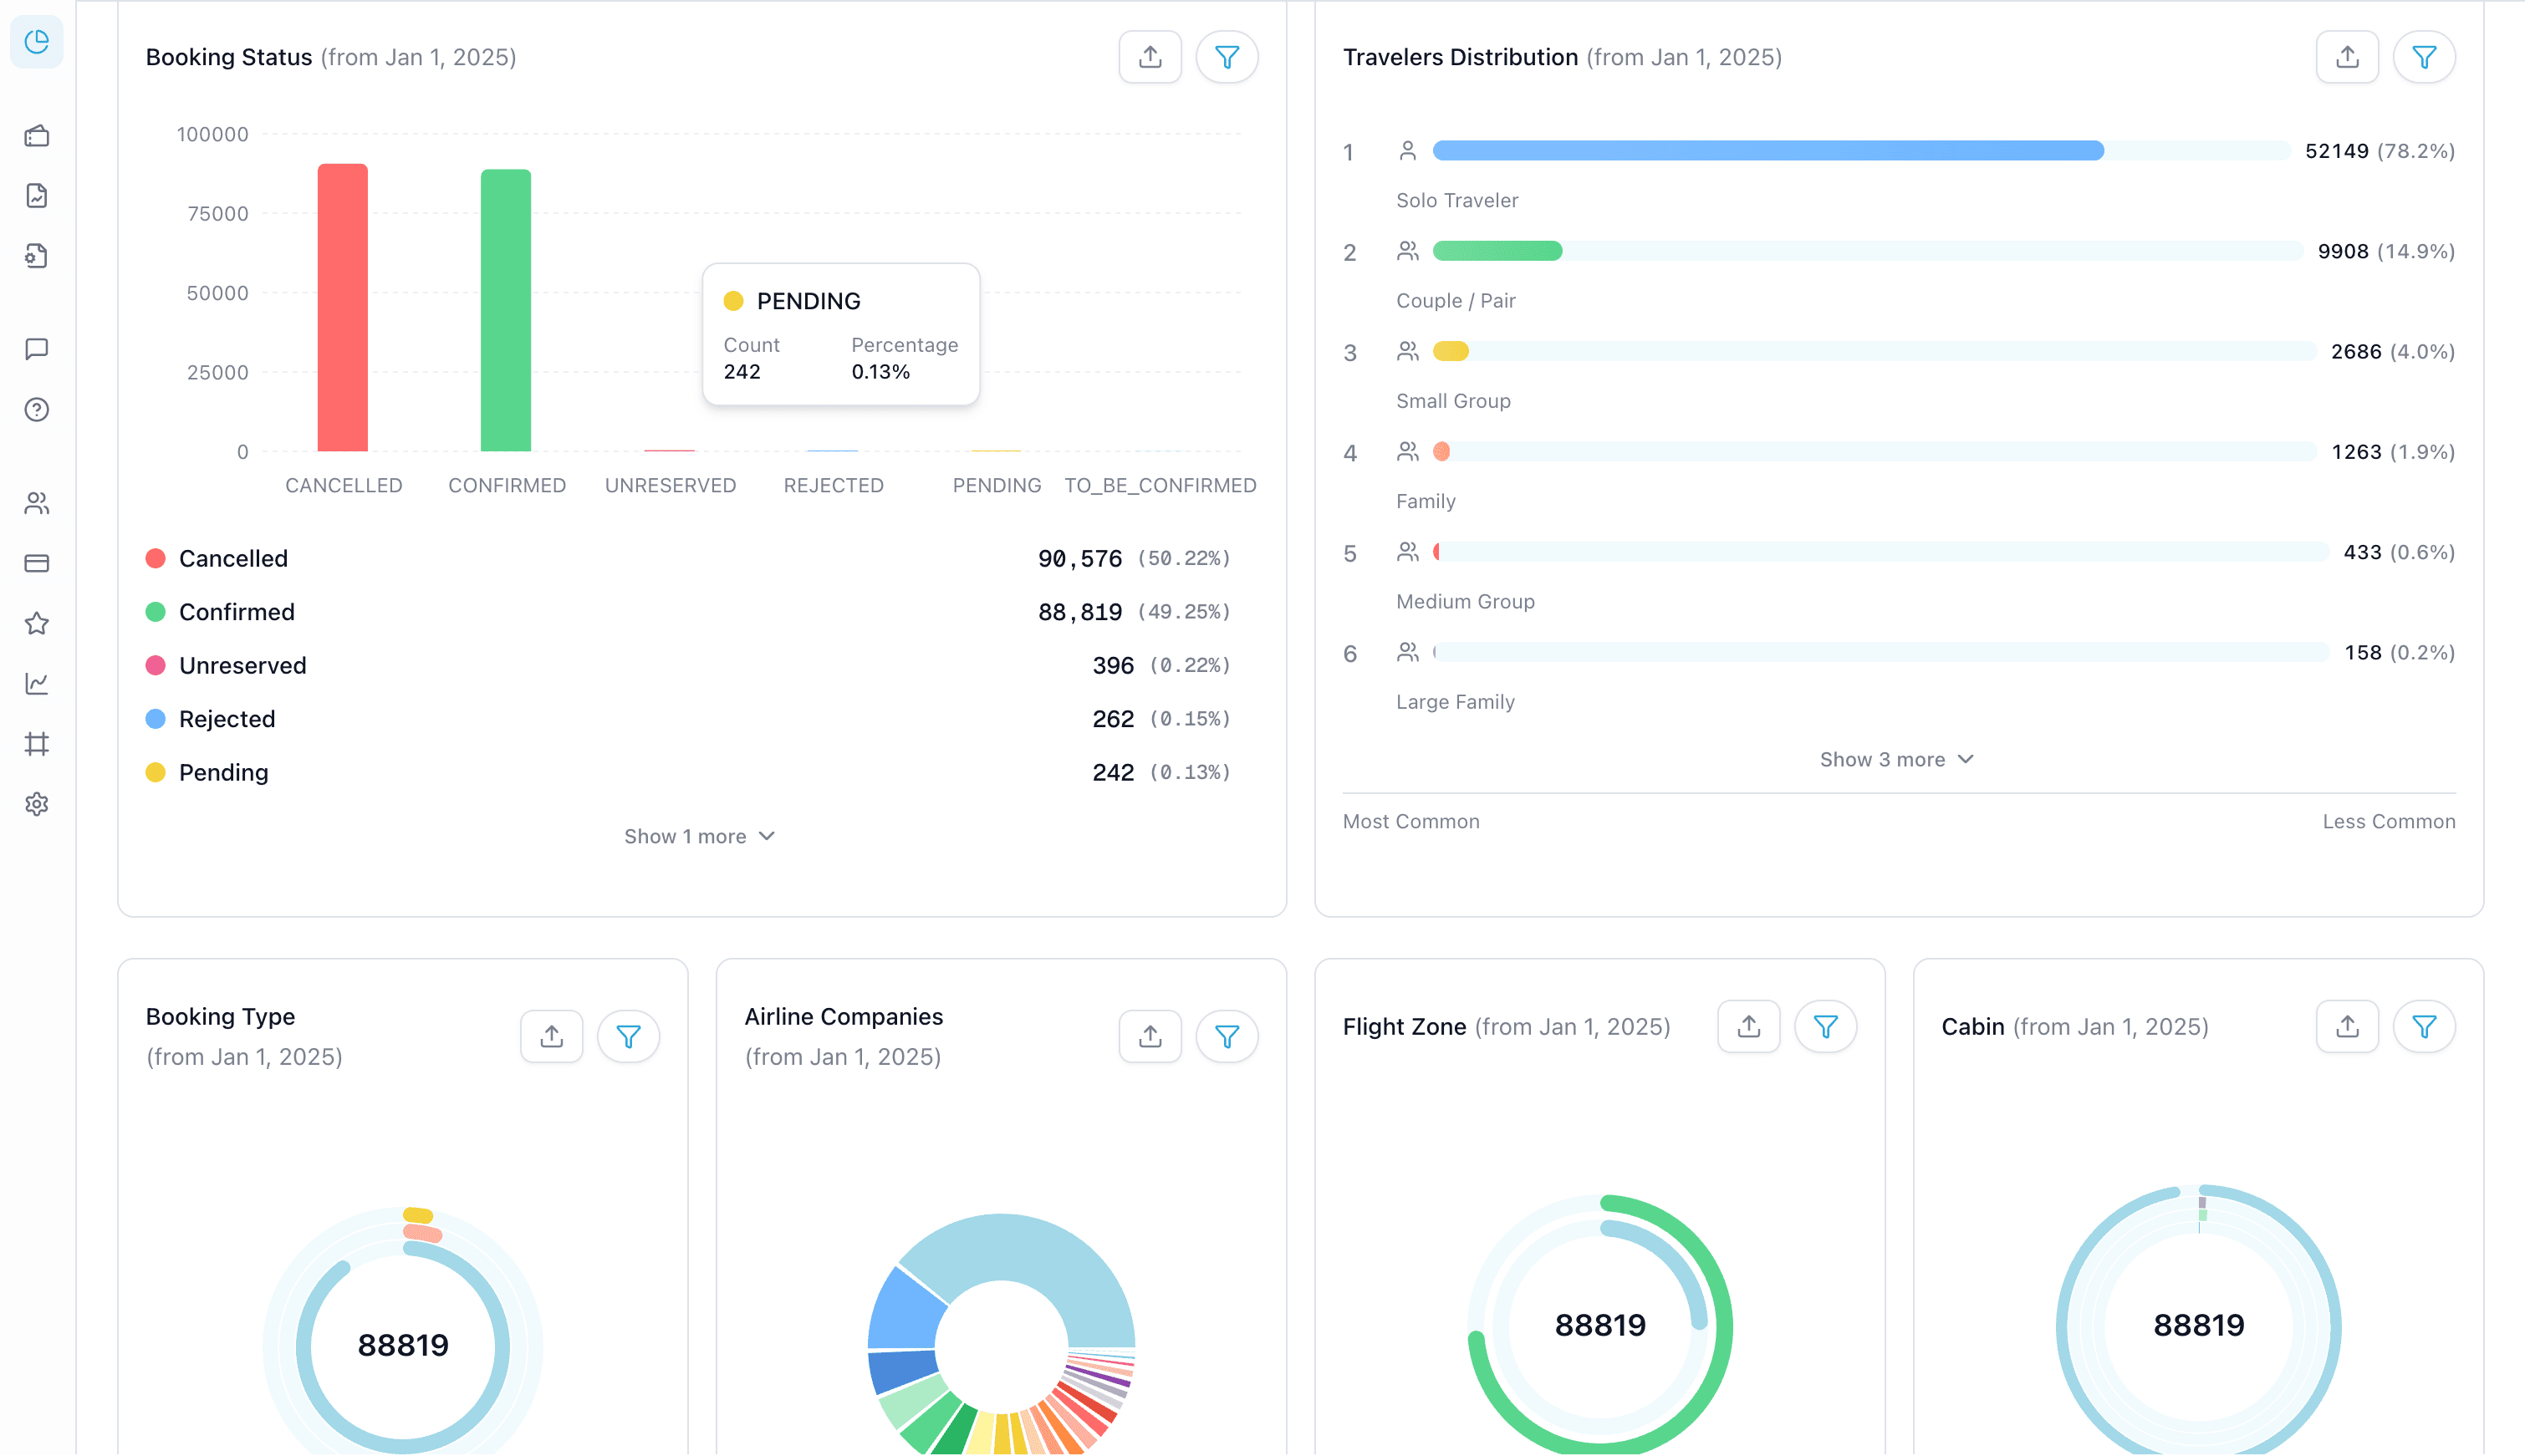Click the Pending legend entry
2525x1456 pixels.
688,772
